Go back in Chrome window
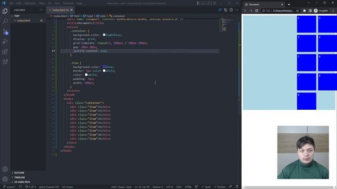 click(x=245, y=10)
